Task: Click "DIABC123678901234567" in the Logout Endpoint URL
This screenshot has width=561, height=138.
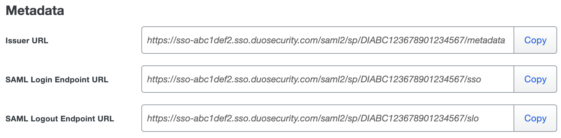Action: (412, 118)
